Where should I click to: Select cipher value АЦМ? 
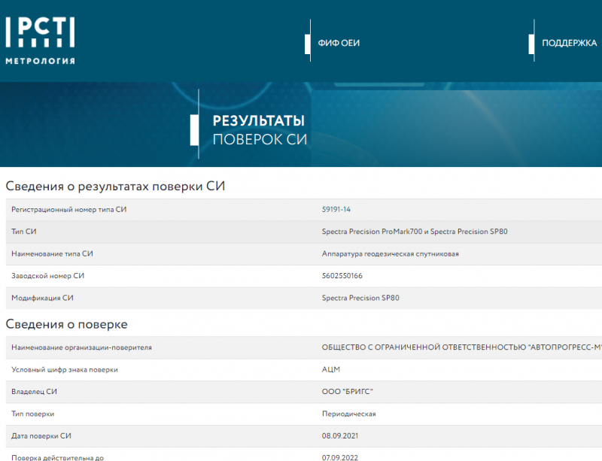[331, 370]
